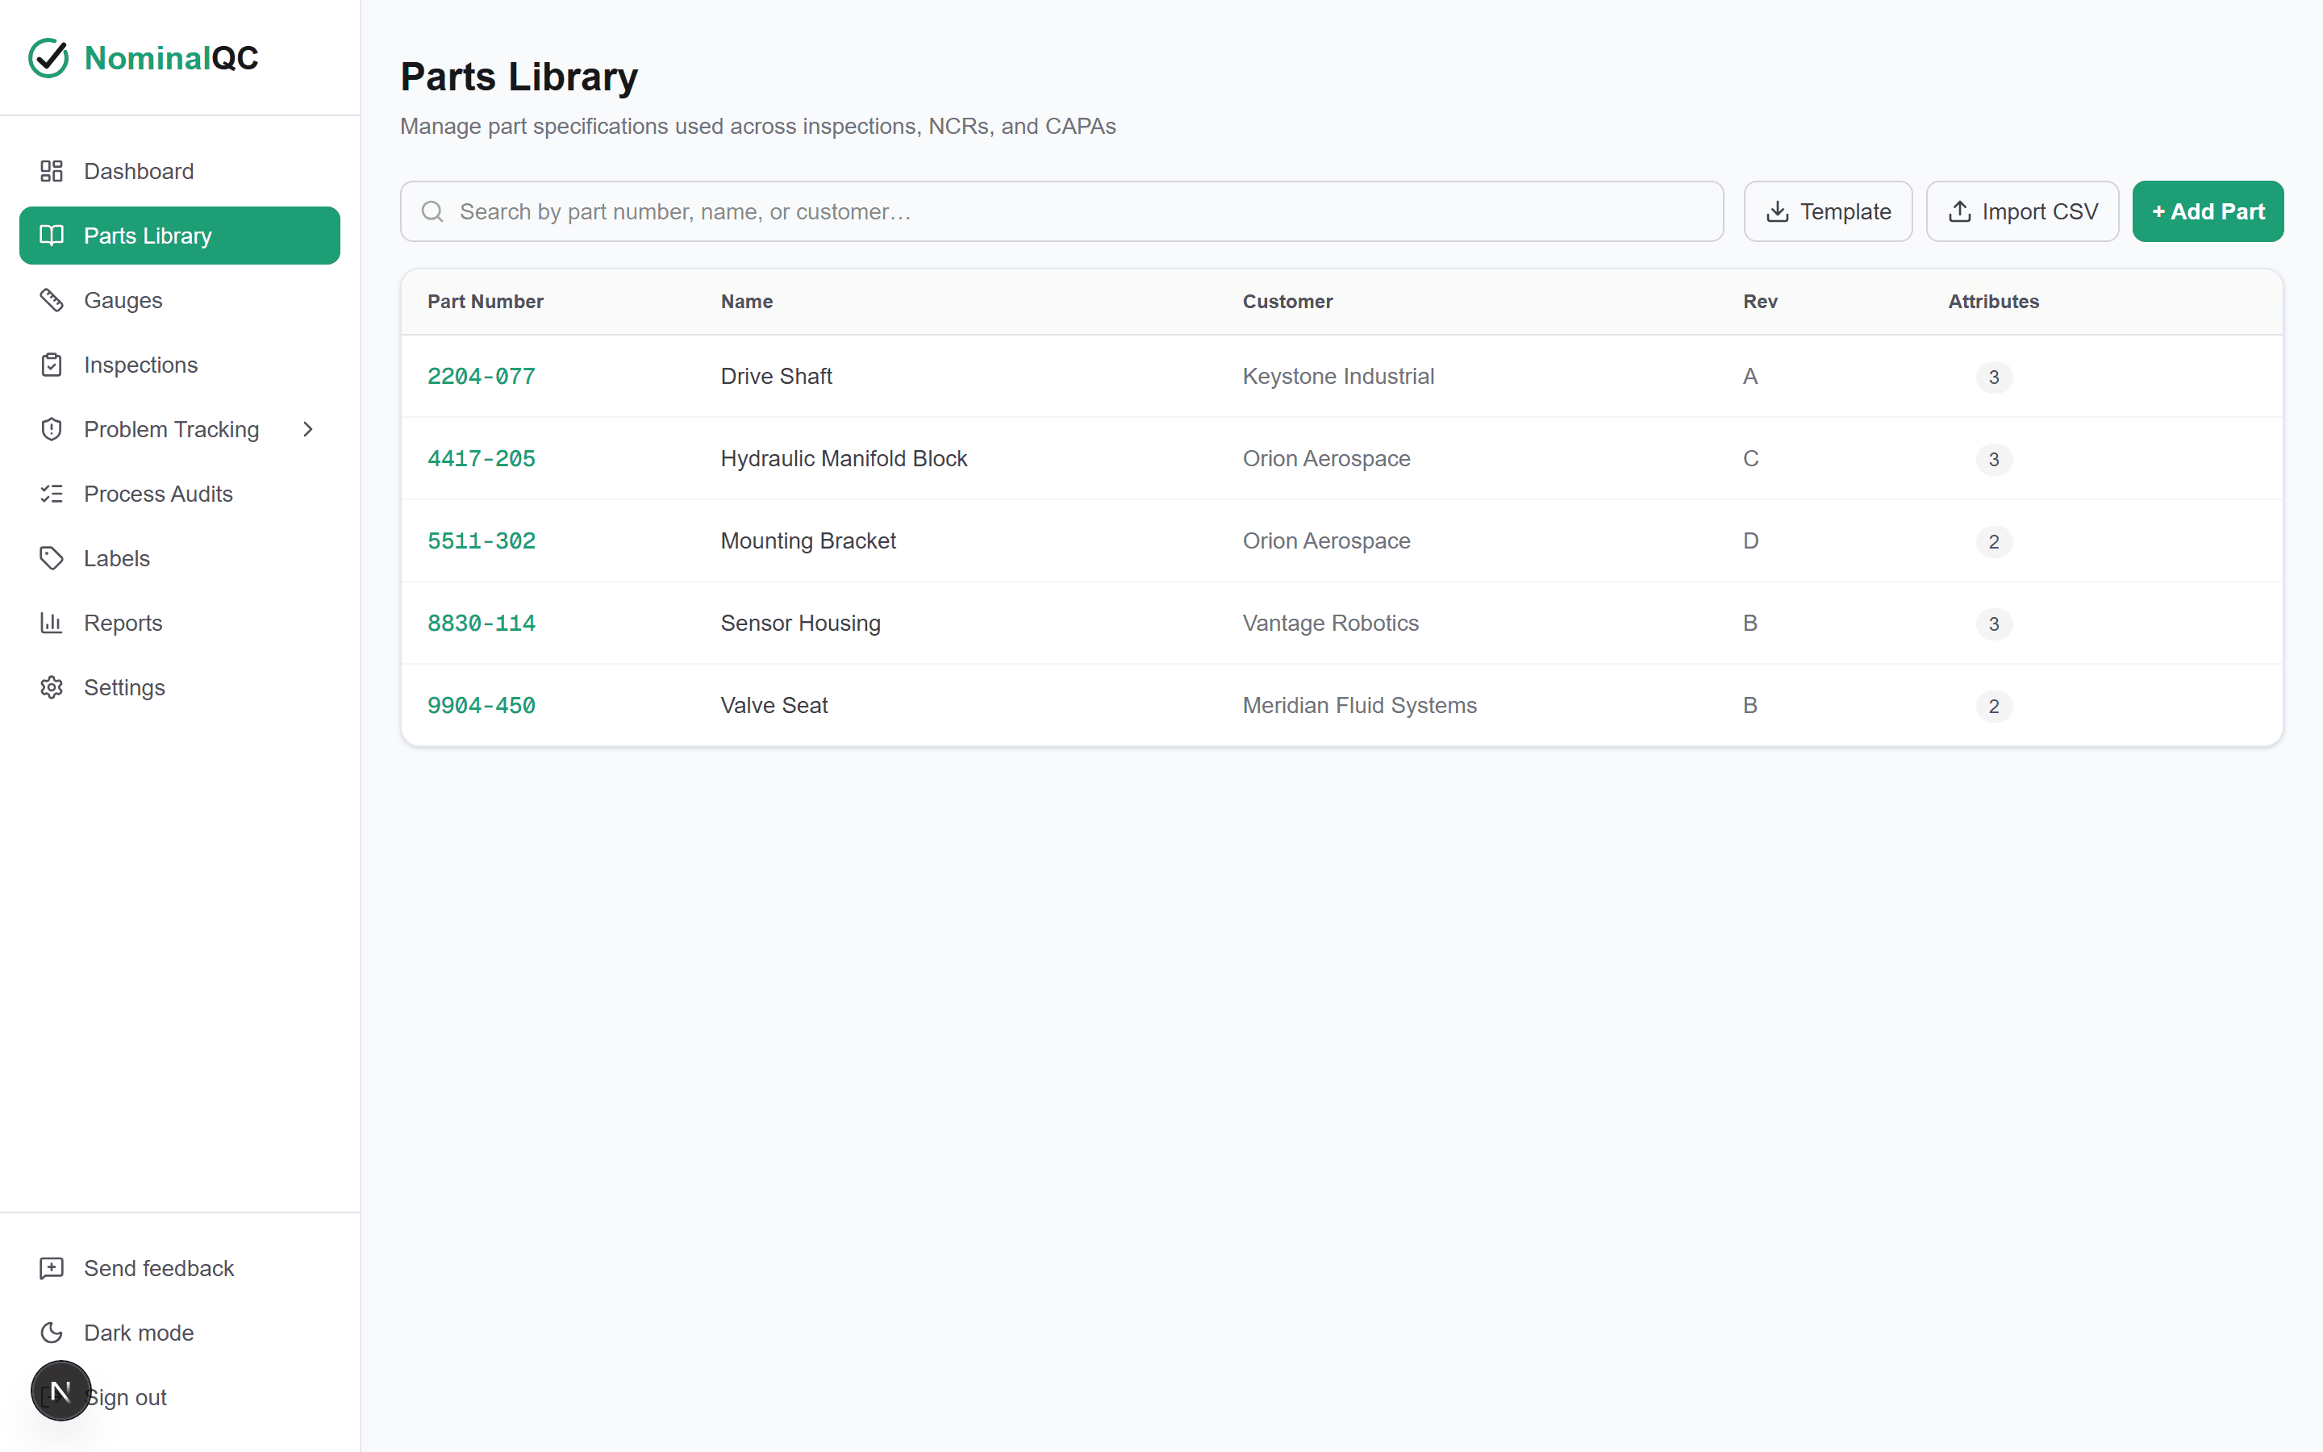Image resolution: width=2323 pixels, height=1452 pixels.
Task: Click Vantage Robotics customer cell
Action: point(1329,622)
